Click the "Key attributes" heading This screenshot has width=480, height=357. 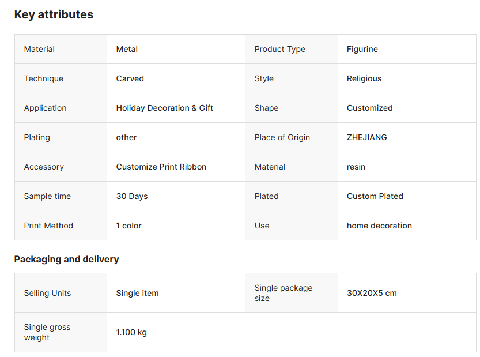tap(54, 15)
